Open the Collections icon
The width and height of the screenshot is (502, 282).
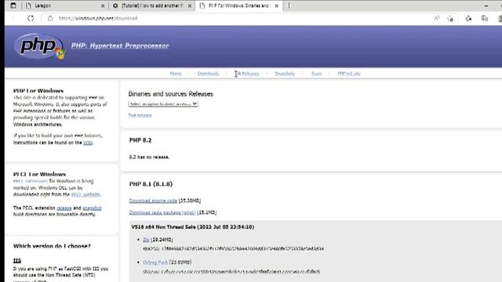[x=485, y=19]
